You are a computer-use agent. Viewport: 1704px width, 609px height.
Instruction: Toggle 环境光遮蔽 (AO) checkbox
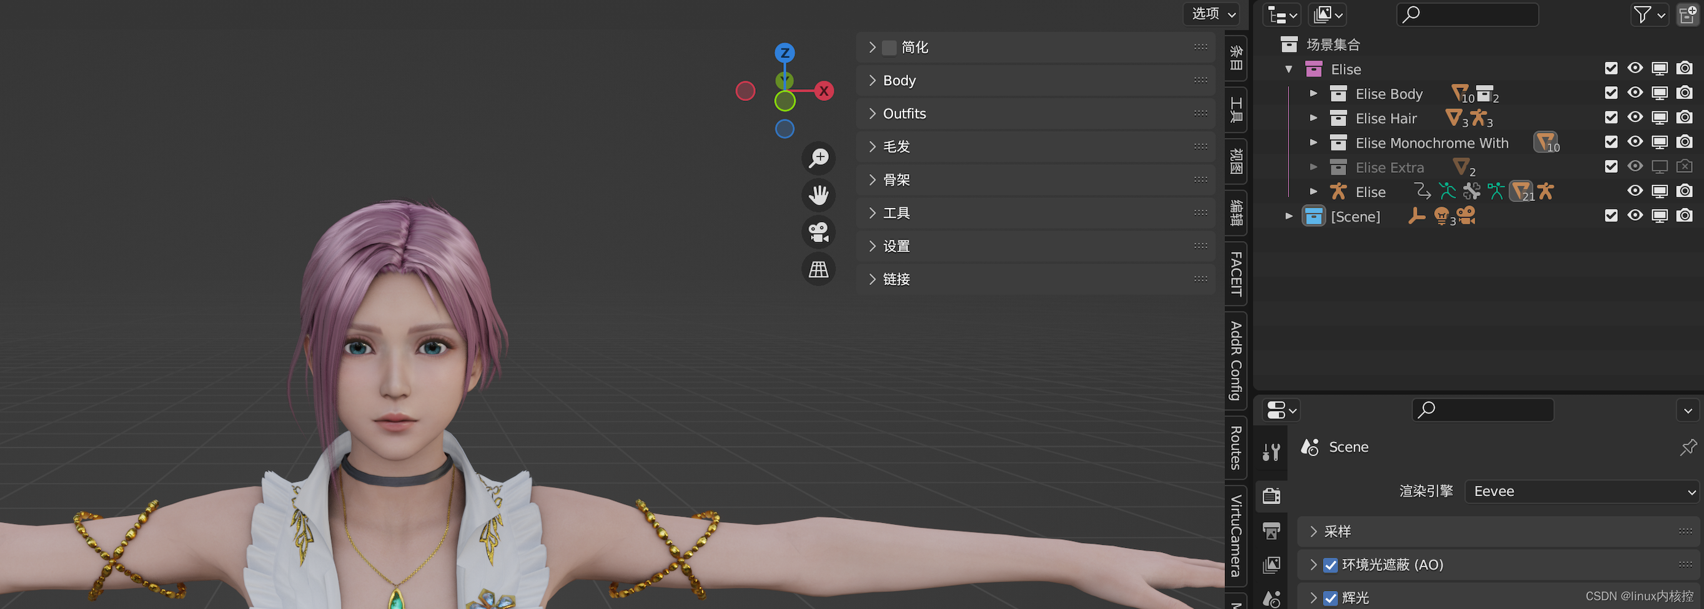(x=1330, y=565)
